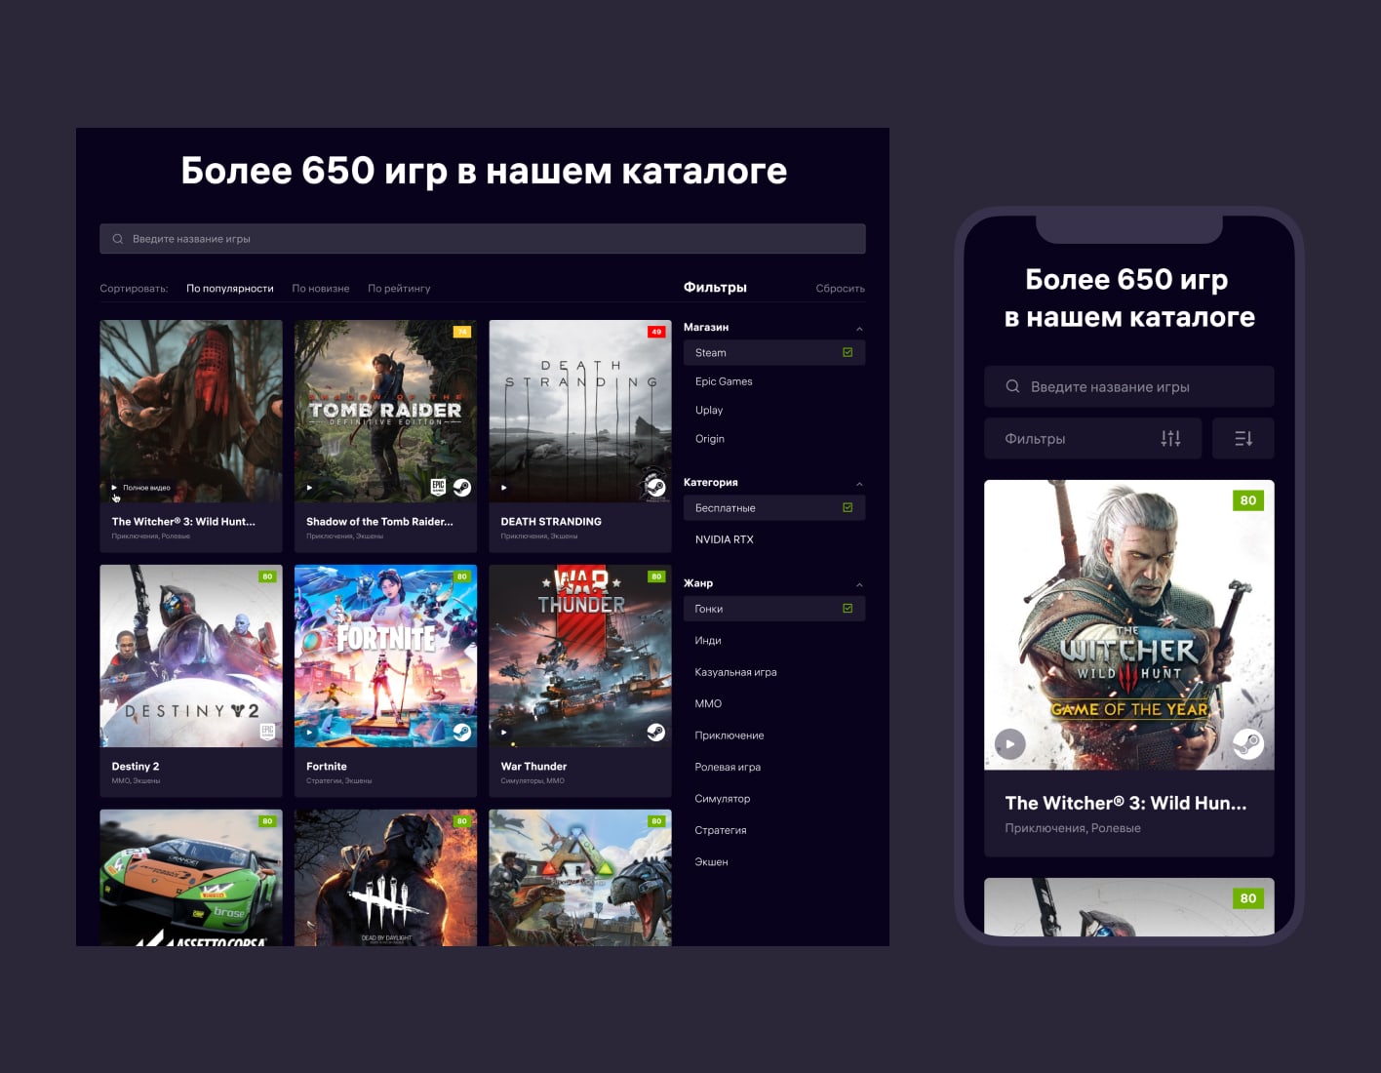Open Destiny 2 game title
Screen dimensions: 1381x1073
[x=136, y=767]
